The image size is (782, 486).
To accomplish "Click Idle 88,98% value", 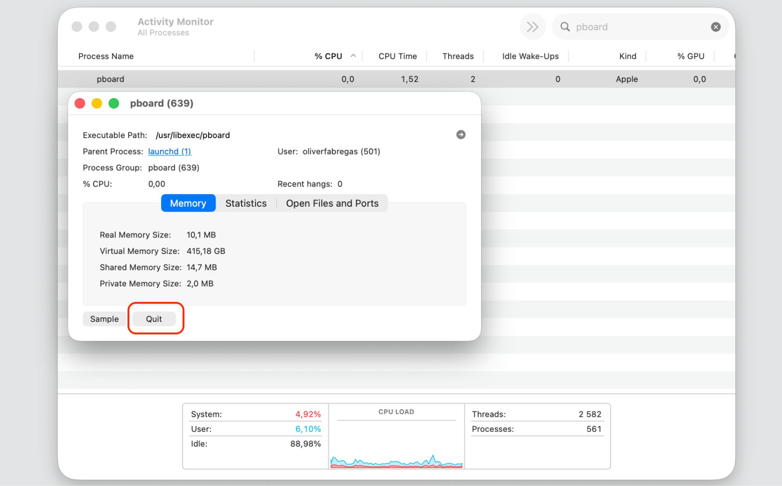I will point(305,444).
